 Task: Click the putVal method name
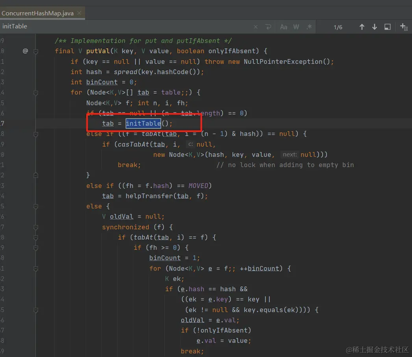(98, 51)
